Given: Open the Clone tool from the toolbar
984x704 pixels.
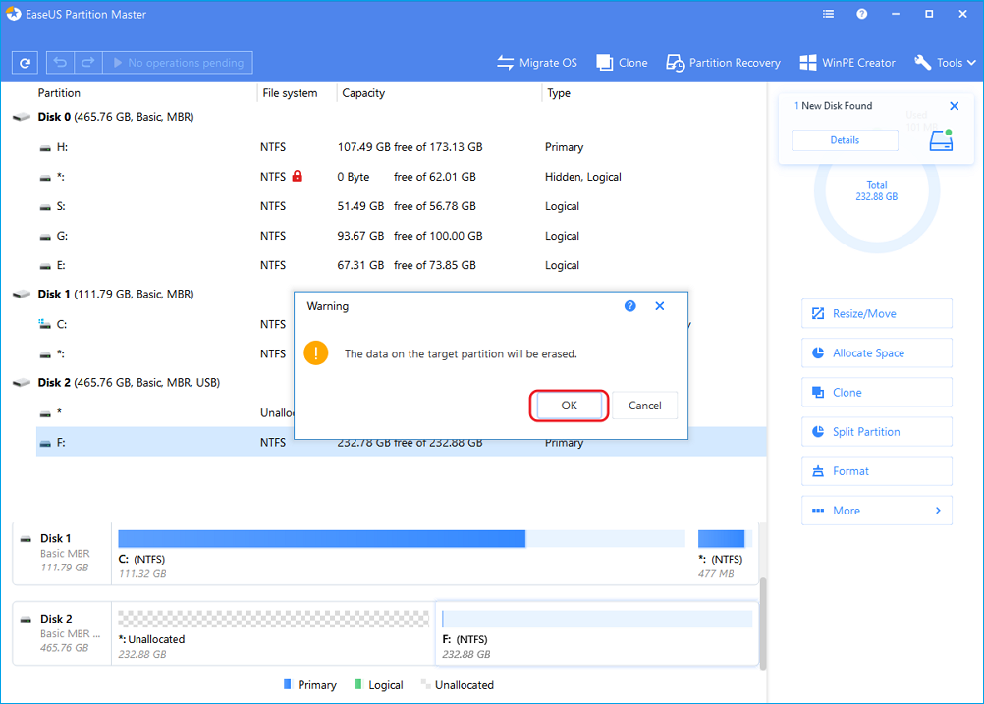Looking at the screenshot, I should [x=622, y=62].
